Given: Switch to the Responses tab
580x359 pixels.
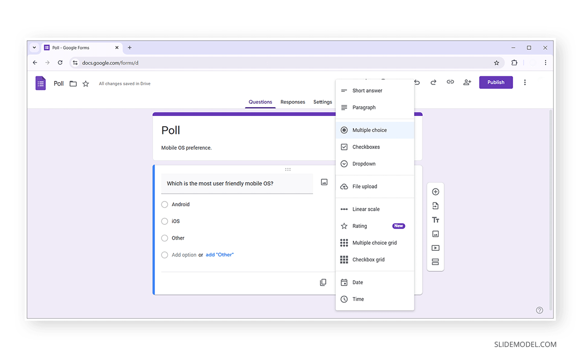Looking at the screenshot, I should coord(292,102).
